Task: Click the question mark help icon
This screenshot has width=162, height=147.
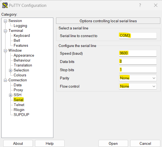Action: click(140, 5)
